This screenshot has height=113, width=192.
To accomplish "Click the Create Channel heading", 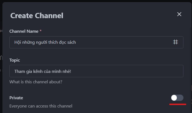I will 37,16.
